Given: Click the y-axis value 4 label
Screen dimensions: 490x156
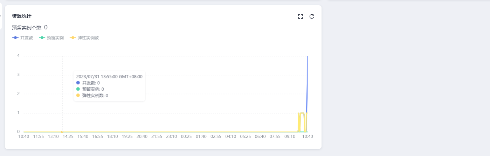Looking at the screenshot, I should coord(18,56).
